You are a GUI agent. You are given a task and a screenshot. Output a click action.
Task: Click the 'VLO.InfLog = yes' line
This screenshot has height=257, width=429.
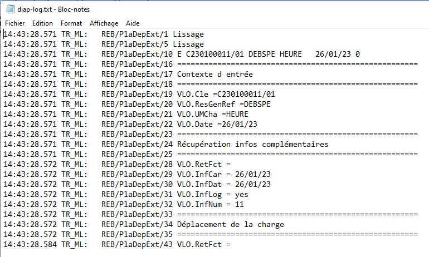pos(212,194)
